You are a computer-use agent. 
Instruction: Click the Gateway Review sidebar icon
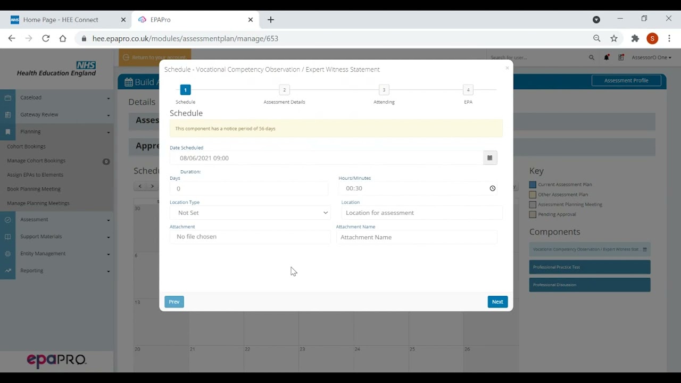[7, 115]
